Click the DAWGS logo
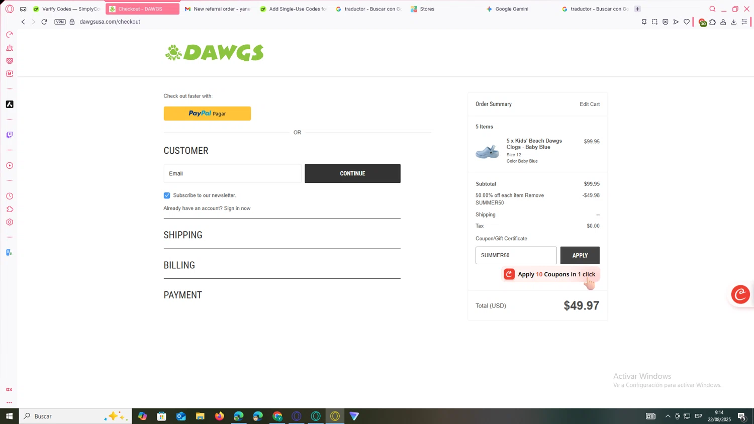Screen dimensions: 754x424 coord(214,53)
